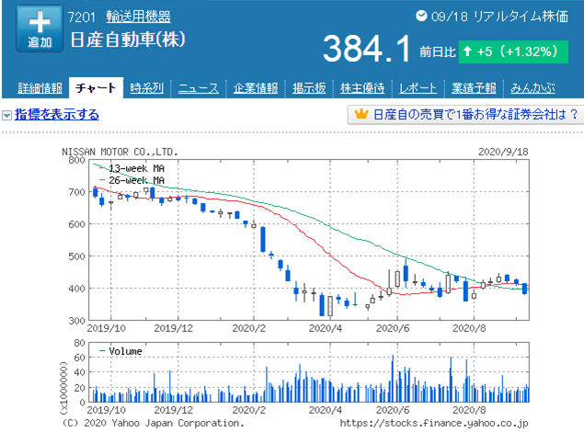584x432 pixels.
Task: Click the 追加 plus button to add stock
Action: (40, 28)
